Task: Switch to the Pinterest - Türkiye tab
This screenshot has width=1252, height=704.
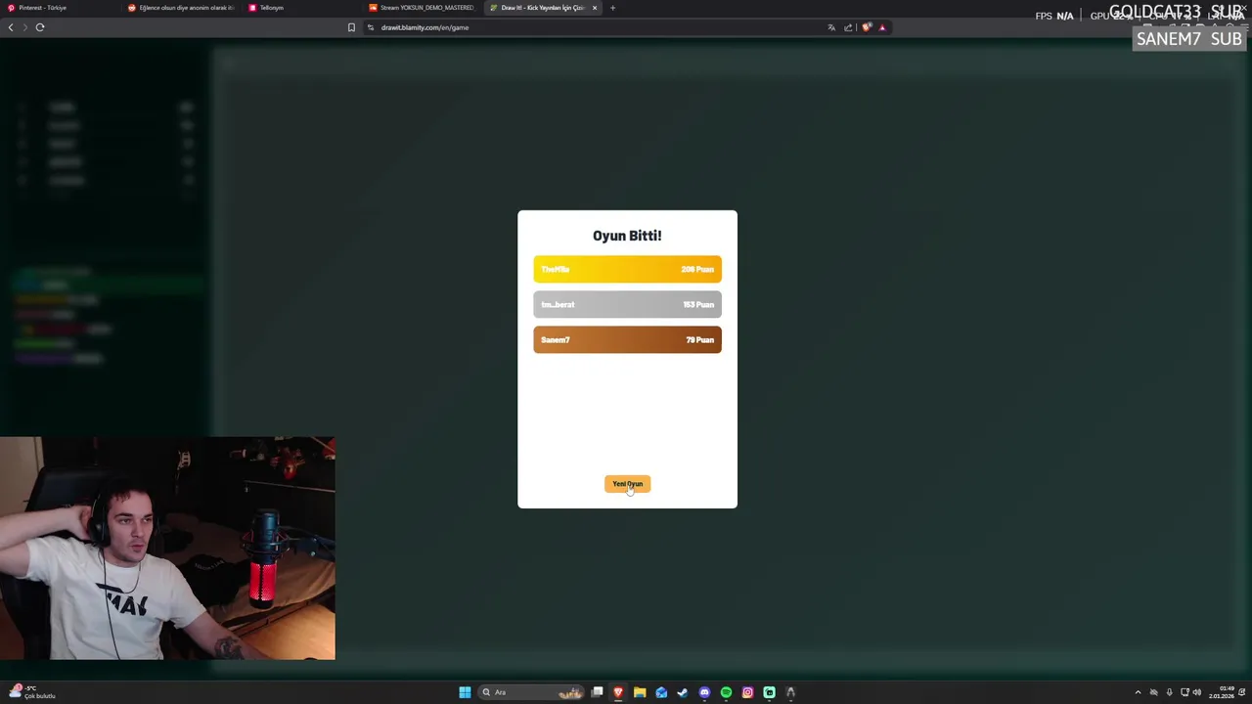Action: tap(59, 8)
